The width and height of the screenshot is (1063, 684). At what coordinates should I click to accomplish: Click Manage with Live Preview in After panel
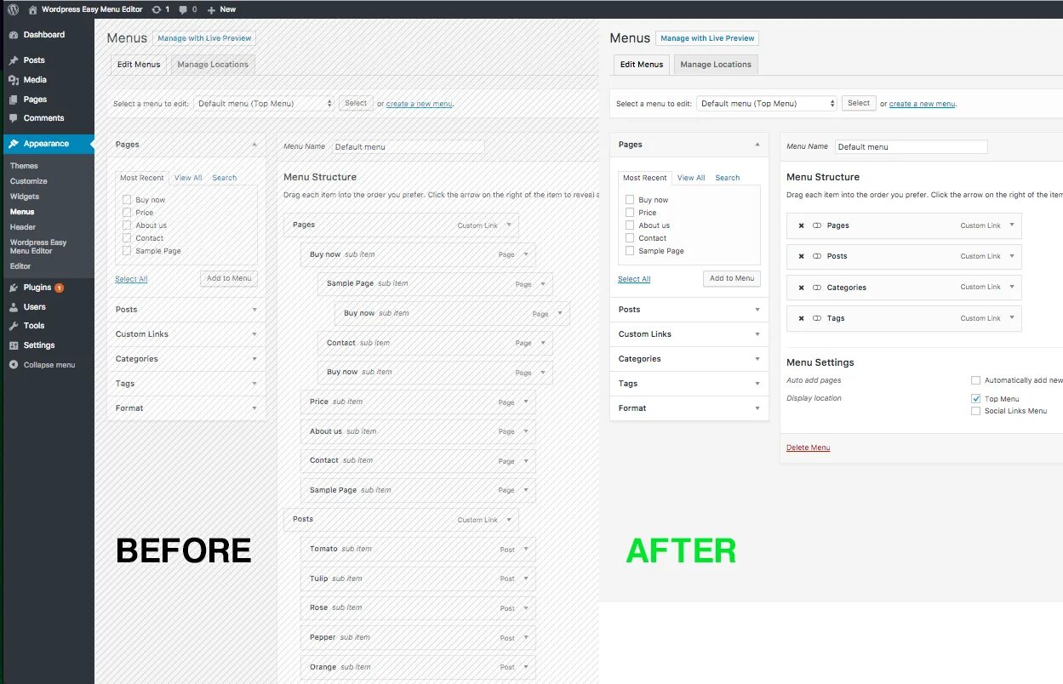tap(707, 38)
